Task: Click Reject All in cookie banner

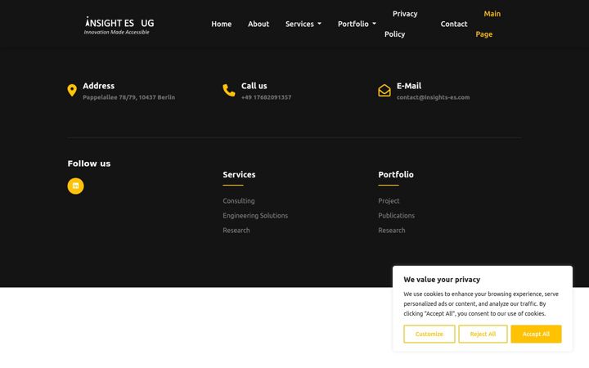Action: coord(483,334)
